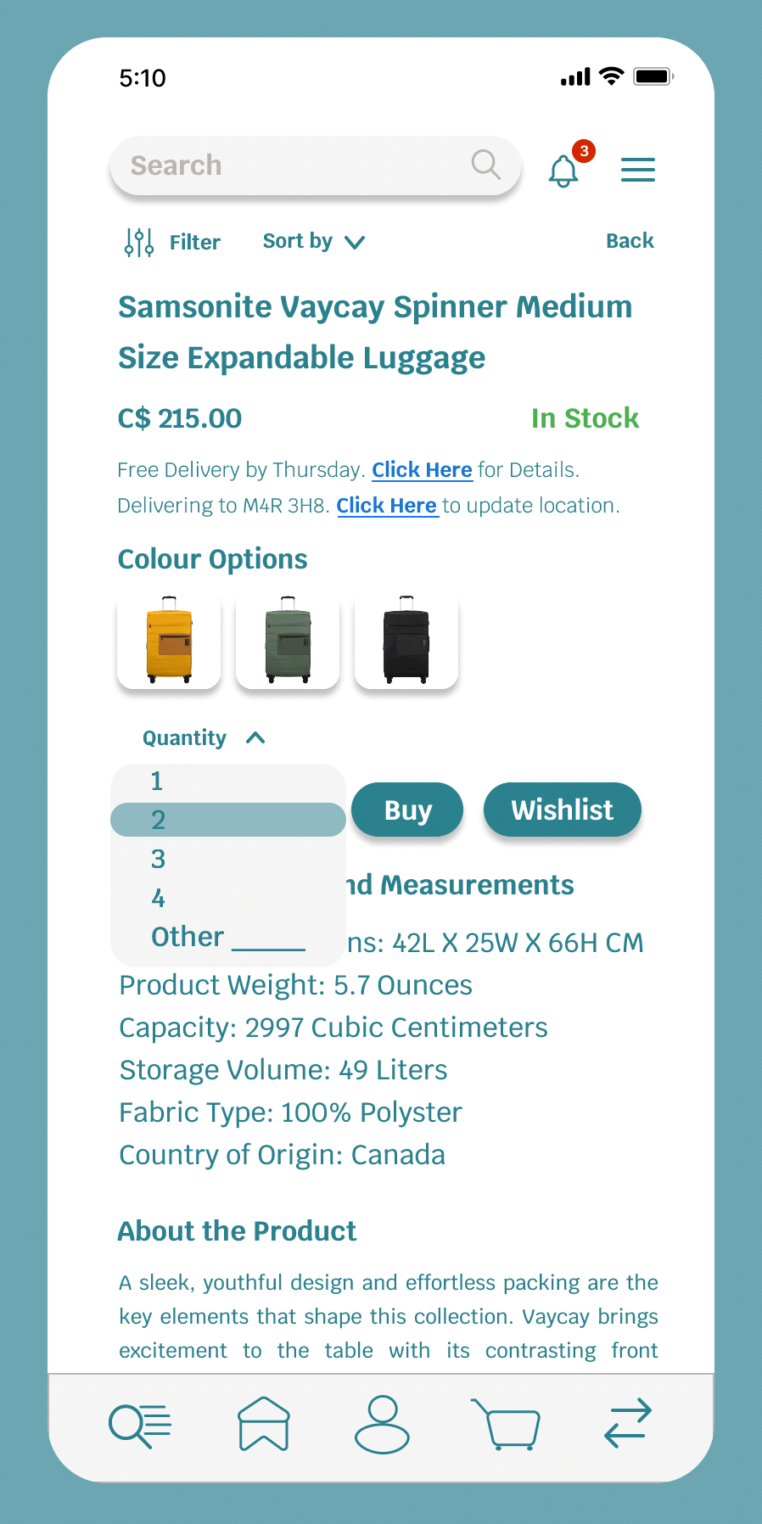Choose quantity 3 option

tap(159, 859)
